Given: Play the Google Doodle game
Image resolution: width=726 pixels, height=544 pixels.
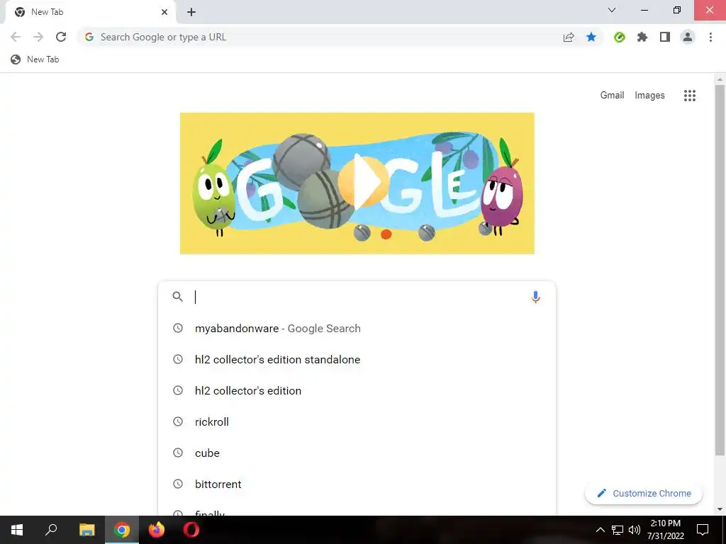Looking at the screenshot, I should point(364,181).
